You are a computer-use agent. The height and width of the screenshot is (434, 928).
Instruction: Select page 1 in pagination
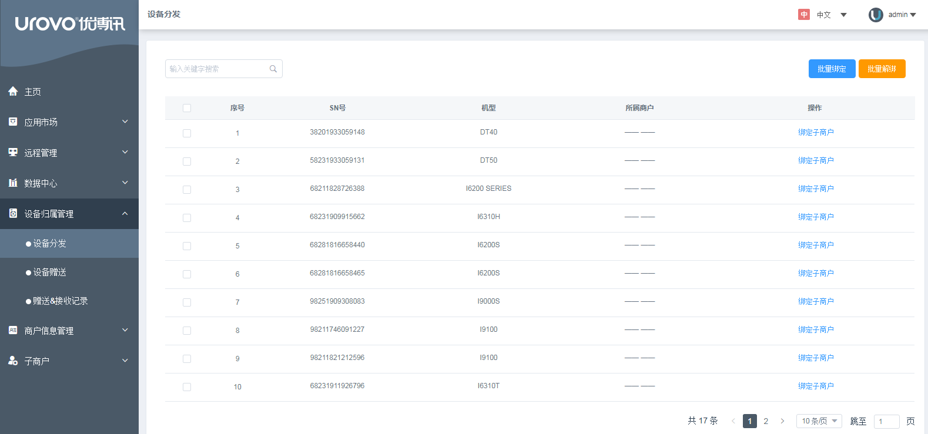point(749,421)
